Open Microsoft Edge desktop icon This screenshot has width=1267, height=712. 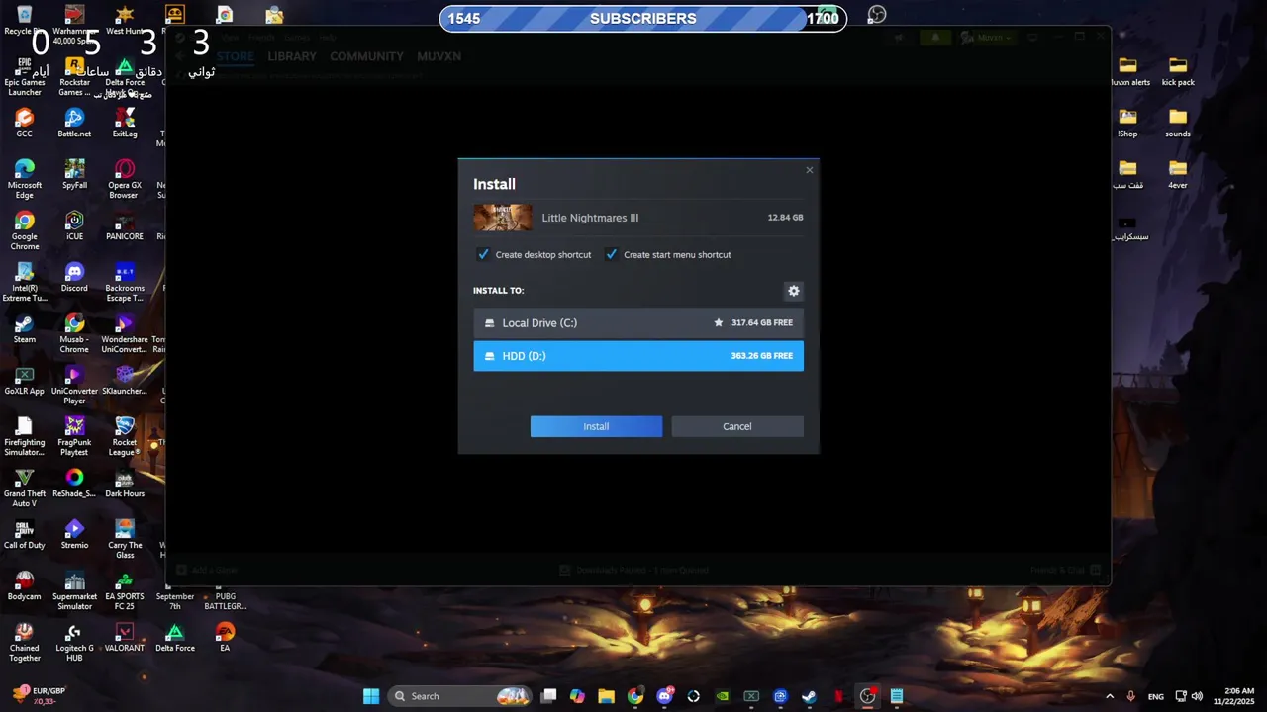(x=25, y=179)
